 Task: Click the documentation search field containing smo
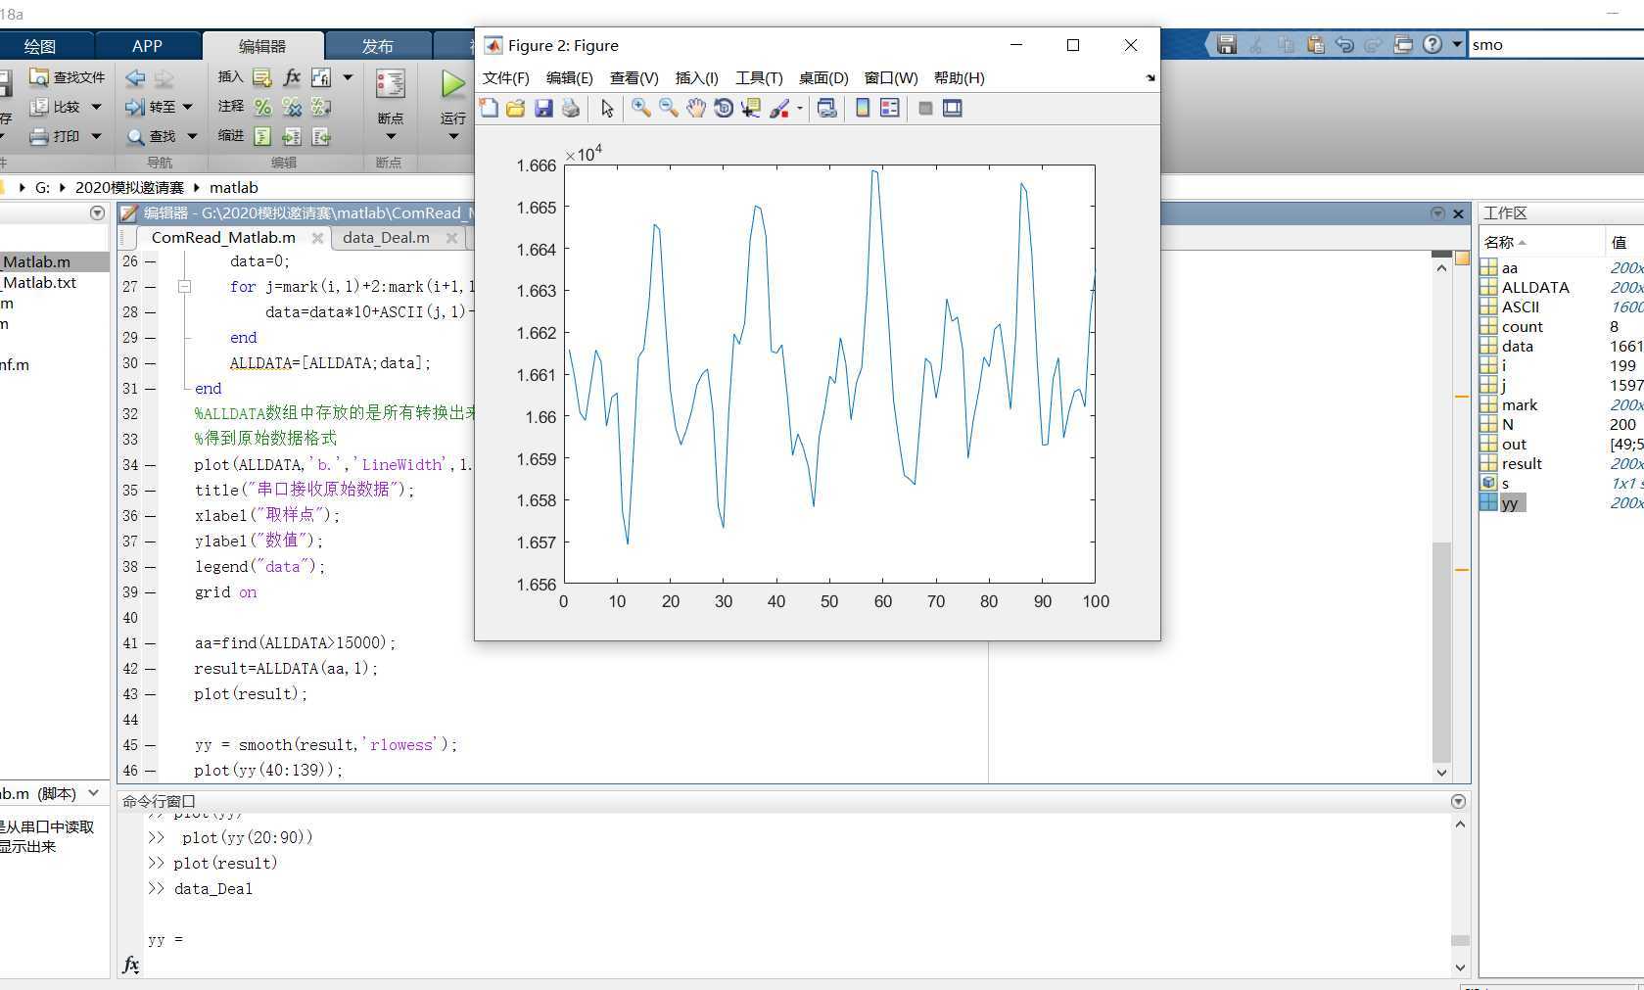point(1556,44)
